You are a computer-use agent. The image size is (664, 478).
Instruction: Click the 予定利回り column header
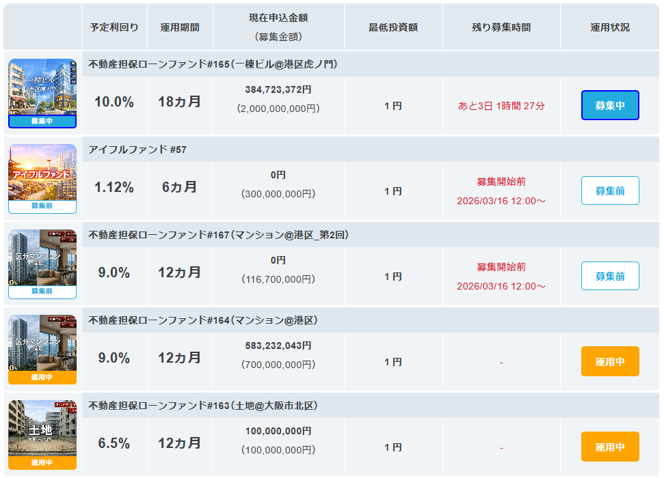(114, 27)
